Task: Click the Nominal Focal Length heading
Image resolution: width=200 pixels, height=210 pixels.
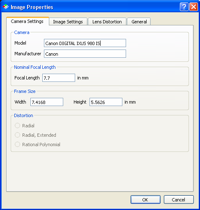Action: pos(35,67)
